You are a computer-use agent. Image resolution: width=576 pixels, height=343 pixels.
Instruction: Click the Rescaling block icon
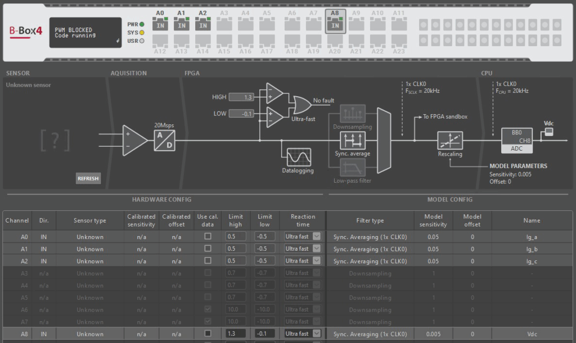(449, 141)
